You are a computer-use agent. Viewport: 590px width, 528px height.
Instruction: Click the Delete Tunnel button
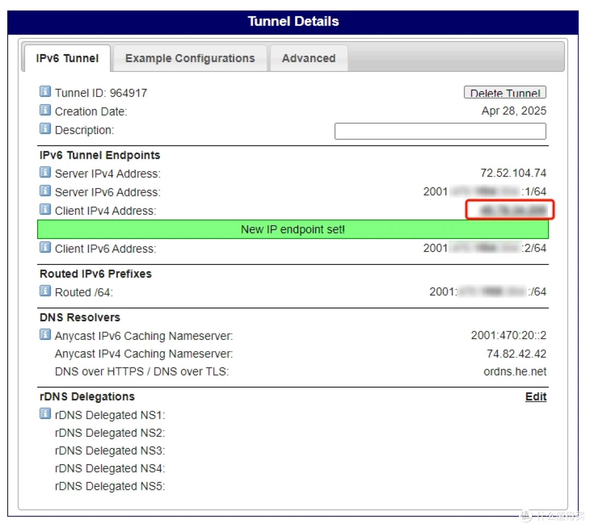pyautogui.click(x=504, y=92)
